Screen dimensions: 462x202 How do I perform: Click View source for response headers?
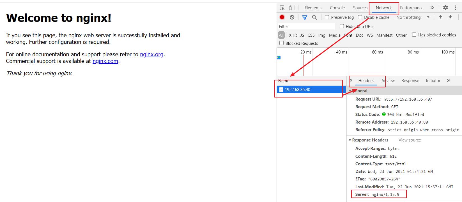coord(410,140)
